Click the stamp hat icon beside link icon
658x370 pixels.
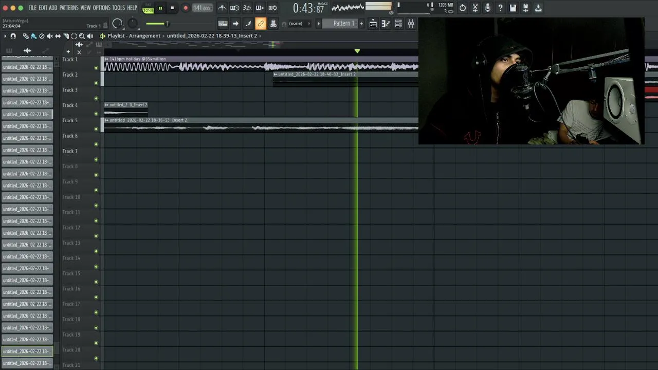273,23
